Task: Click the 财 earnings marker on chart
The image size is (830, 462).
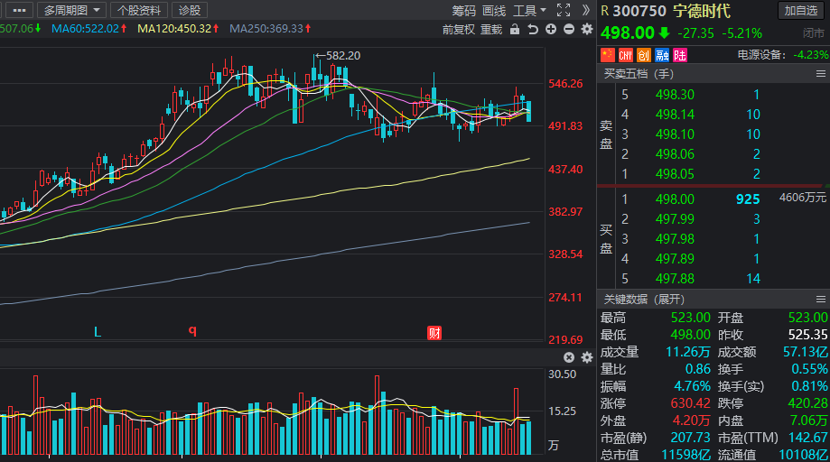Action: (434, 332)
